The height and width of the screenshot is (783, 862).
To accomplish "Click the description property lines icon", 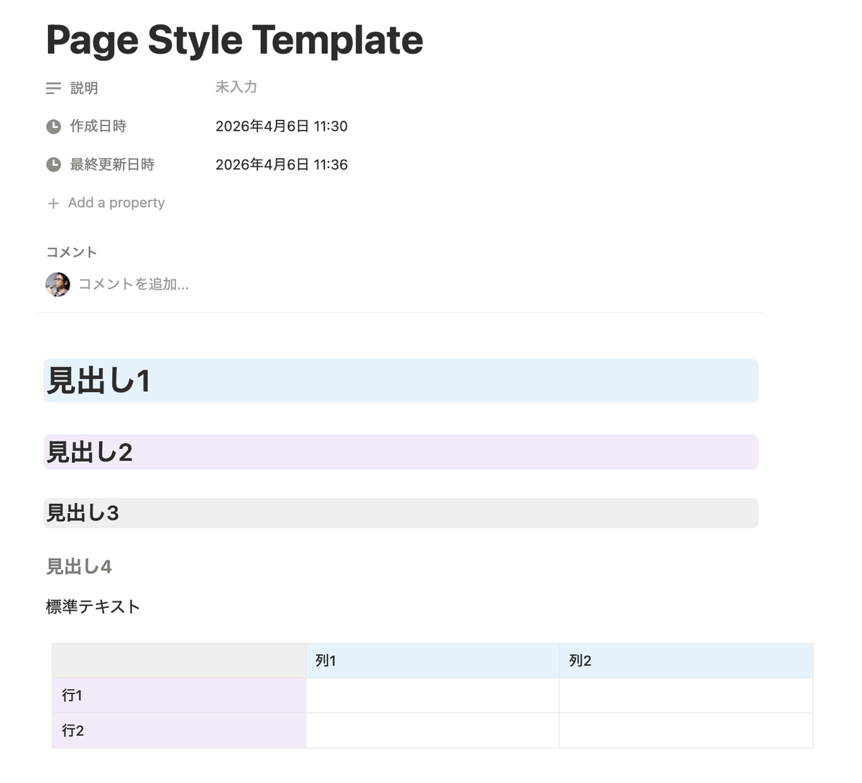I will click(x=53, y=88).
